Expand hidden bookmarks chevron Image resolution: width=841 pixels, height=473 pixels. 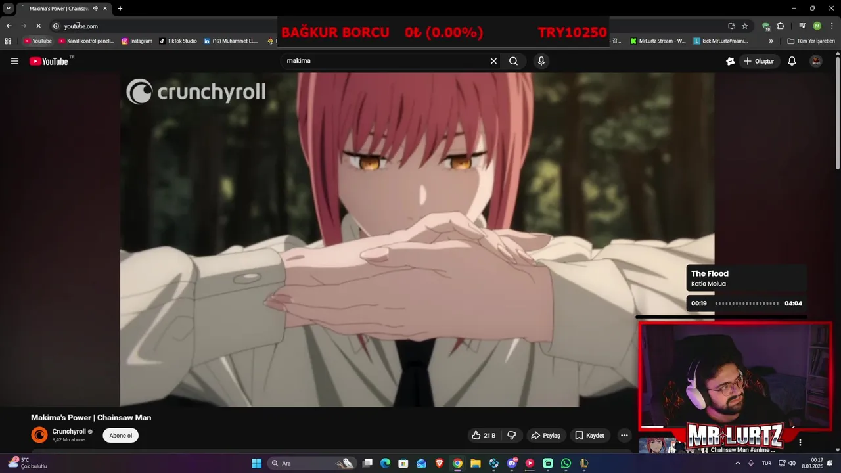pyautogui.click(x=771, y=41)
